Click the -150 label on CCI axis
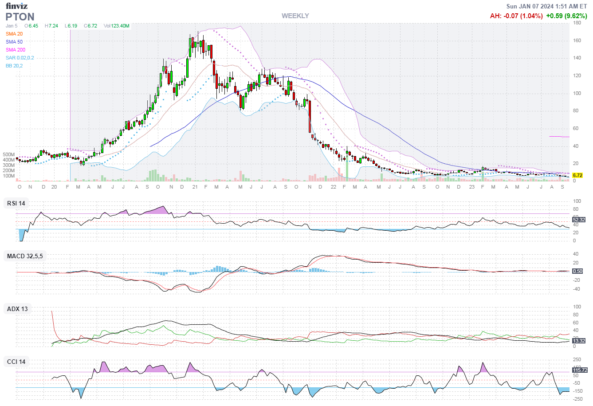 pyautogui.click(x=578, y=391)
